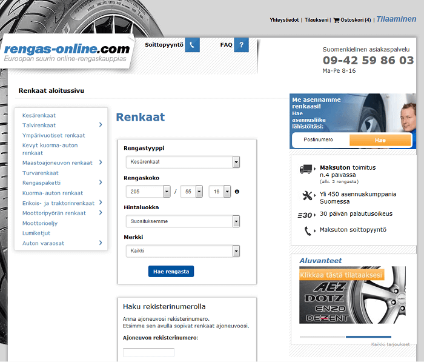424x362 pixels.
Task: Click the Hae rengasta button
Action: click(x=171, y=272)
